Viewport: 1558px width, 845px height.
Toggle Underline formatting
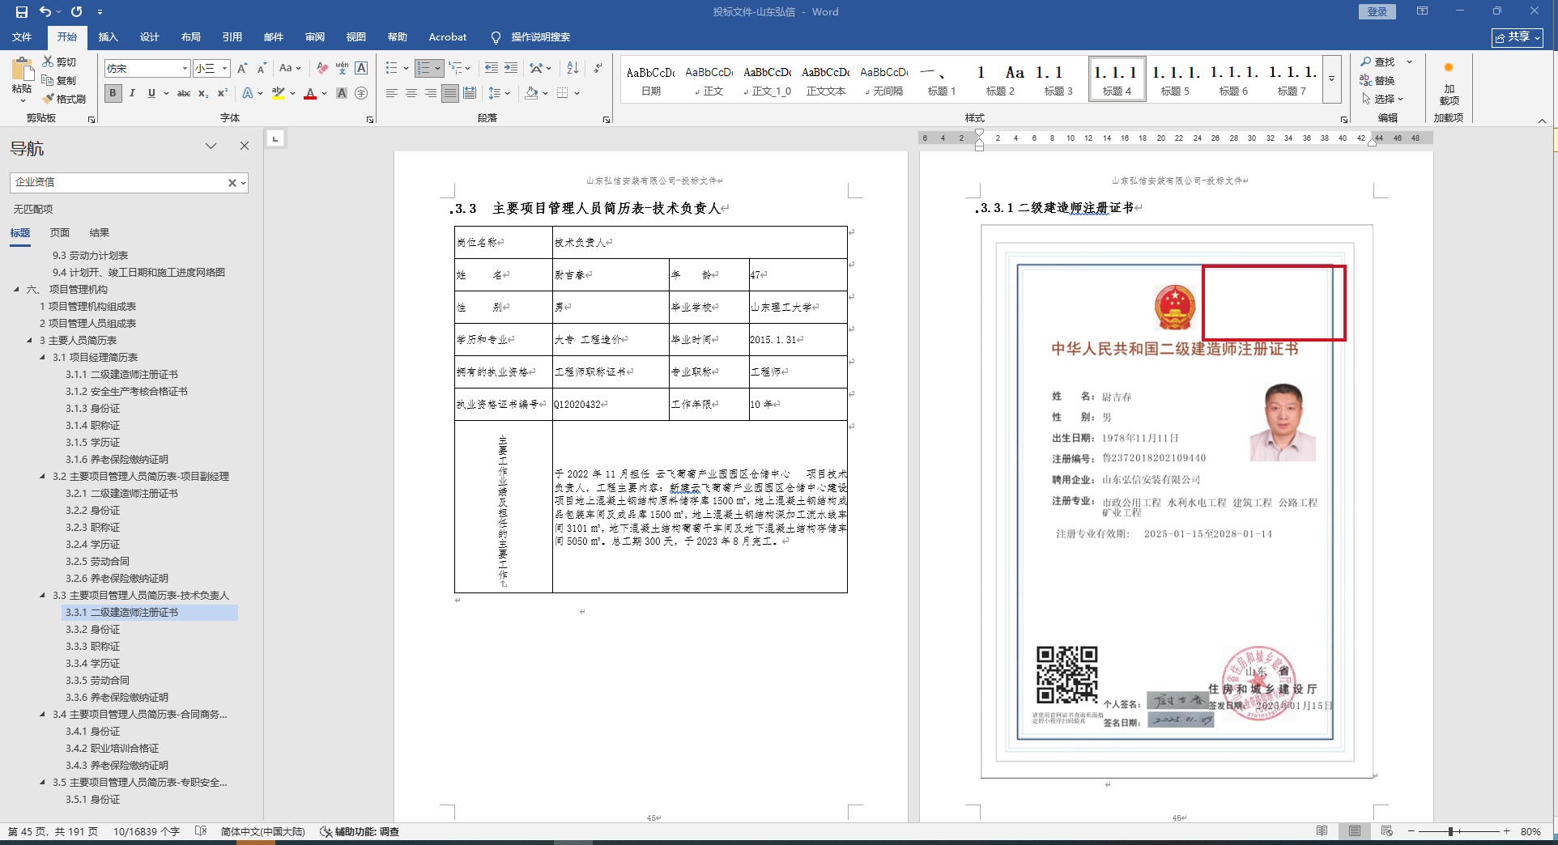click(151, 94)
